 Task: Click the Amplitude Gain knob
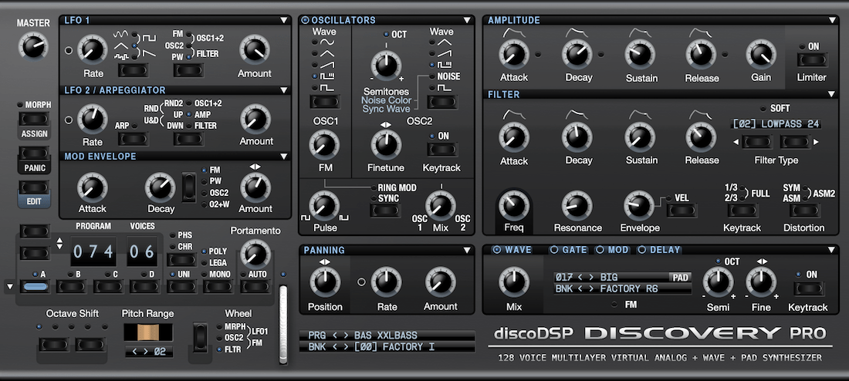[x=761, y=55]
